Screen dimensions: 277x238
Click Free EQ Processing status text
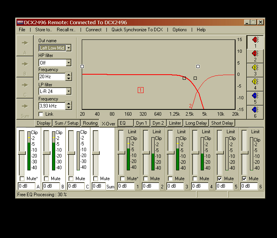(x=42, y=195)
